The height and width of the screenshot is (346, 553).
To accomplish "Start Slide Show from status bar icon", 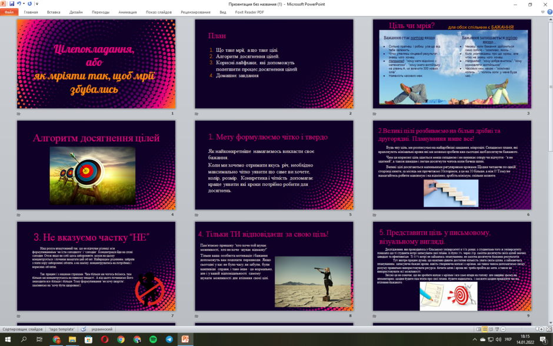I will tap(497, 329).
